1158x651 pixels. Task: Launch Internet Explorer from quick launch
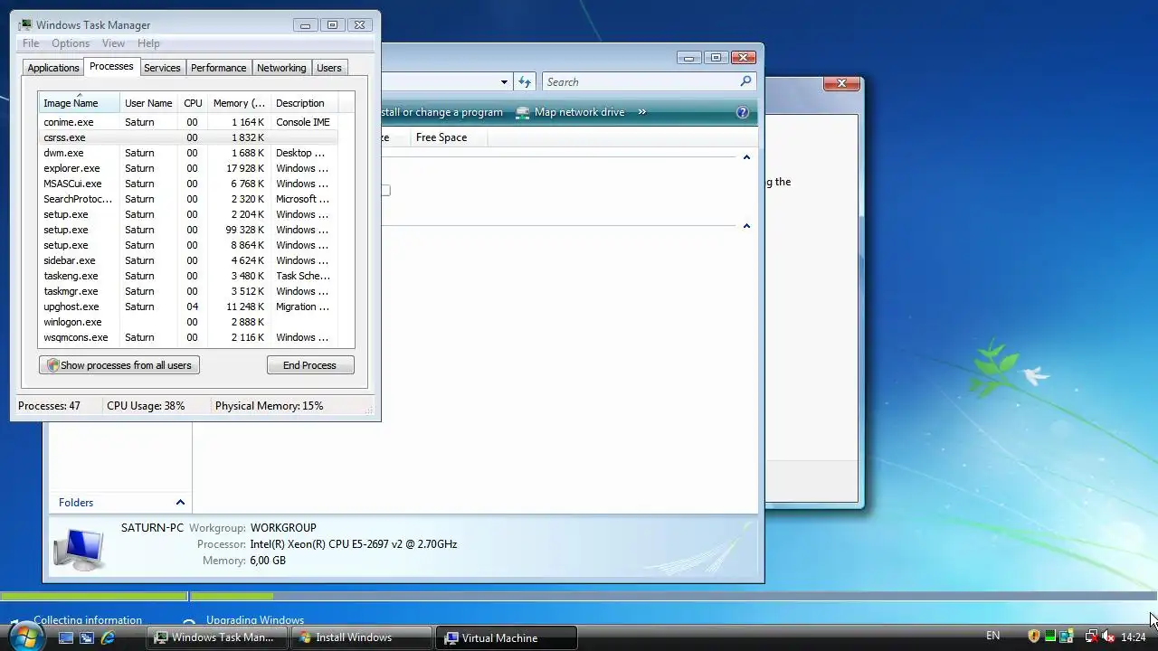click(x=108, y=637)
